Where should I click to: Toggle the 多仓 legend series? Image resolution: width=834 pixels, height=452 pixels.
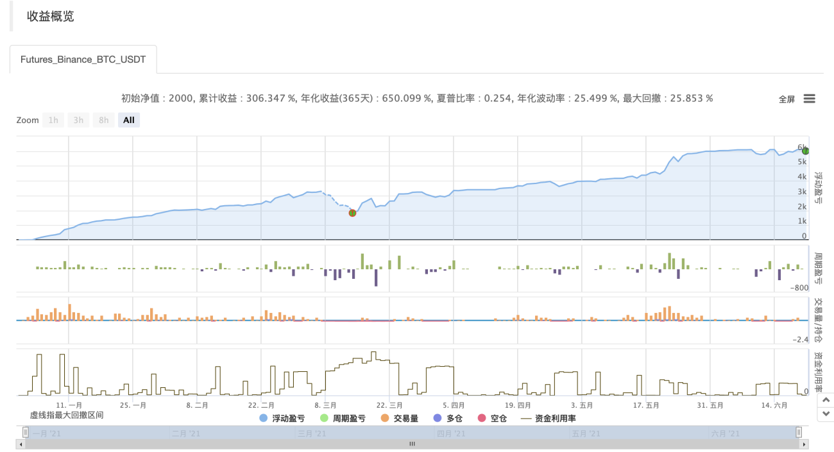[x=447, y=419]
